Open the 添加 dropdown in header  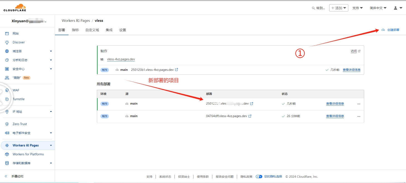coord(339,8)
